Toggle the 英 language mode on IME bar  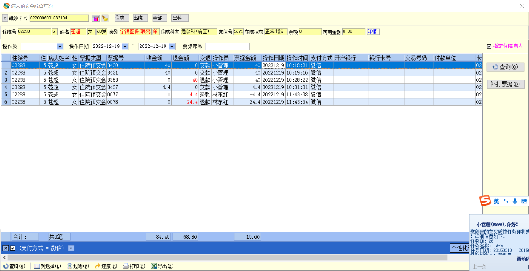496,201
